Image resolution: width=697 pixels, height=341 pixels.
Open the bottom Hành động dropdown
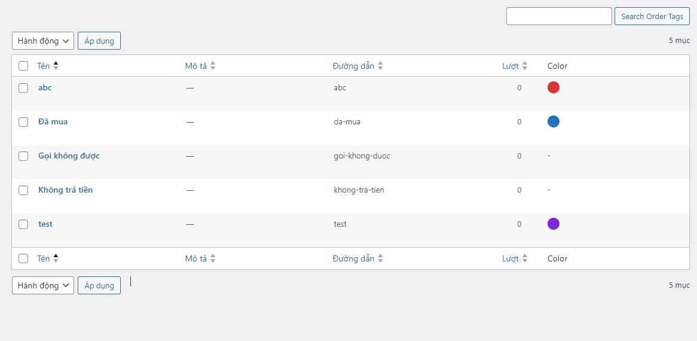click(x=43, y=285)
